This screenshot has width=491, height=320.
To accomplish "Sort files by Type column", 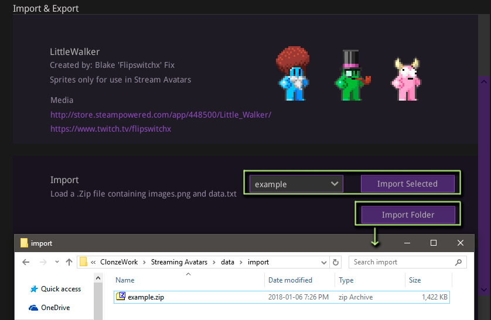I will pos(346,280).
